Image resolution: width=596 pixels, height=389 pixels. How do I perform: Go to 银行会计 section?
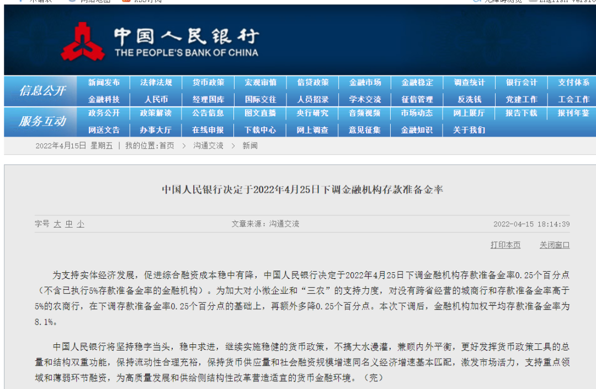[x=521, y=82]
